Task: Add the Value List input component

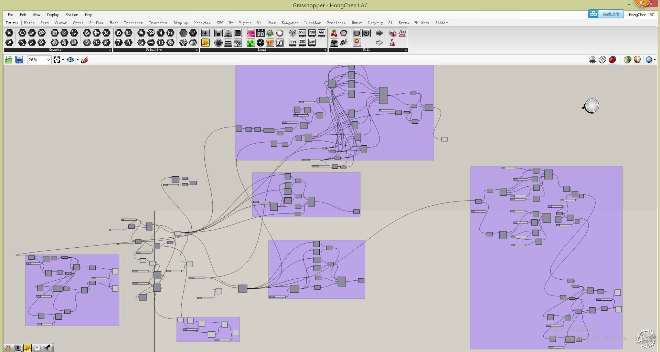Action: click(228, 43)
